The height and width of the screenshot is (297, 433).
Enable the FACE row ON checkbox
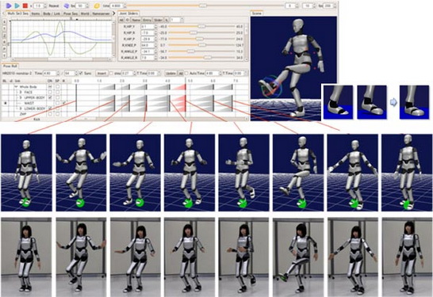pyautogui.click(x=50, y=92)
